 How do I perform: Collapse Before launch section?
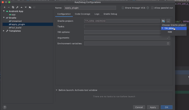pyautogui.click(x=57, y=90)
